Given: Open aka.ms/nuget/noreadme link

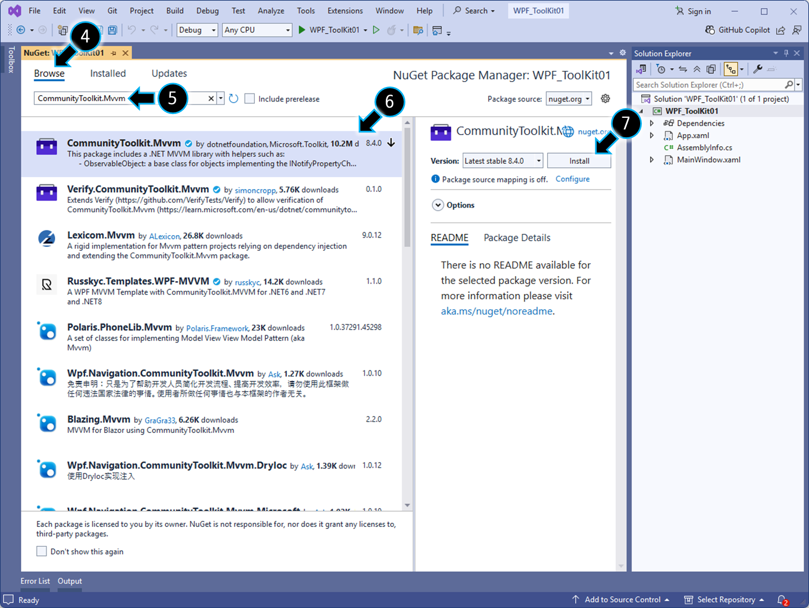Looking at the screenshot, I should pyautogui.click(x=497, y=311).
